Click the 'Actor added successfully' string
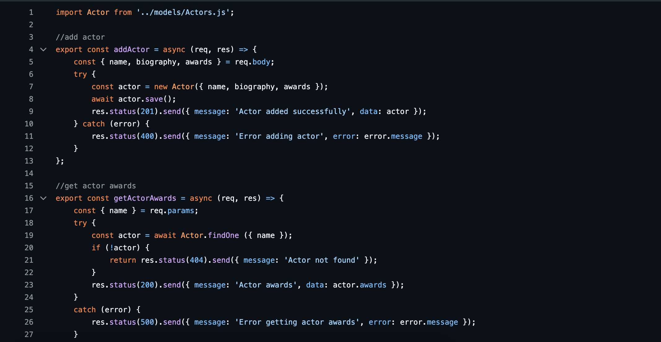This screenshot has height=342, width=661. point(292,112)
